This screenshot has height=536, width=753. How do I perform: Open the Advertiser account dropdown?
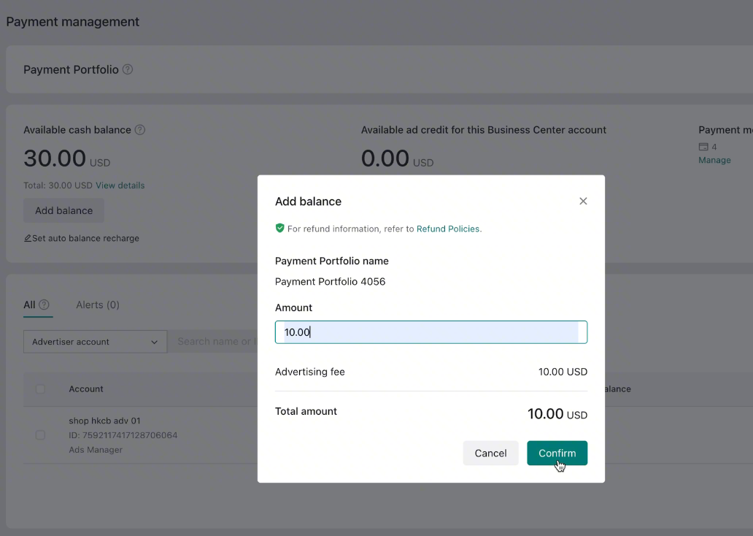click(x=95, y=342)
